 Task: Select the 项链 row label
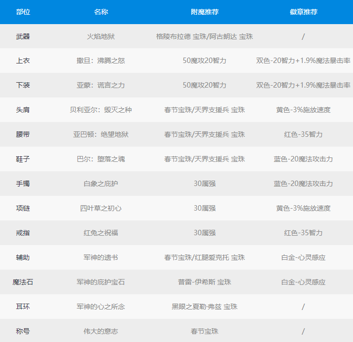point(23,208)
